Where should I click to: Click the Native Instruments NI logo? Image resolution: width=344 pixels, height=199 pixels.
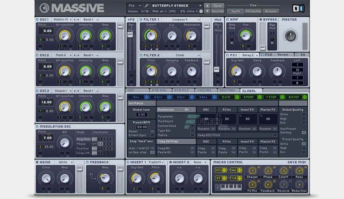pos(298,8)
